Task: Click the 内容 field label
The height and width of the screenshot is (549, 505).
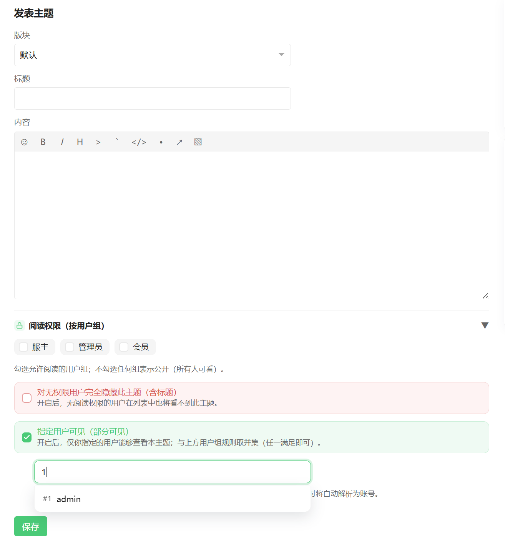Action: click(22, 122)
